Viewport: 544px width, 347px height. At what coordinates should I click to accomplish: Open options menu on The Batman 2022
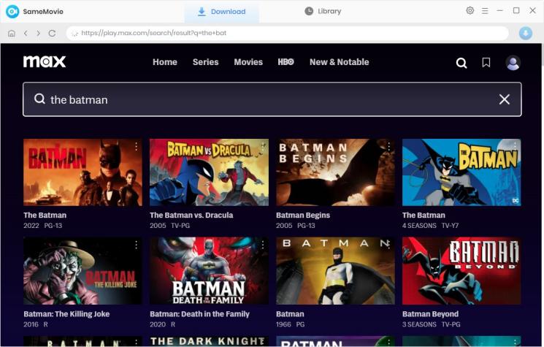(136, 146)
